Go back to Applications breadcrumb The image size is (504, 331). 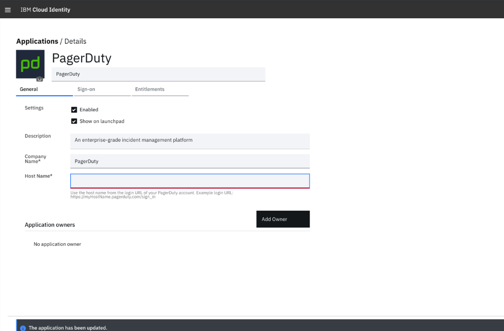[37, 41]
